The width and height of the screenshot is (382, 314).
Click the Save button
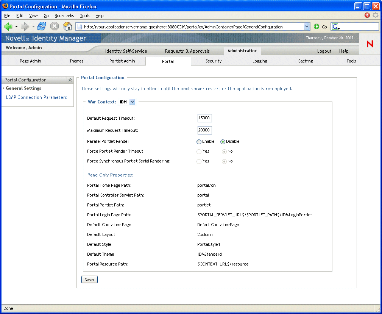pos(89,280)
